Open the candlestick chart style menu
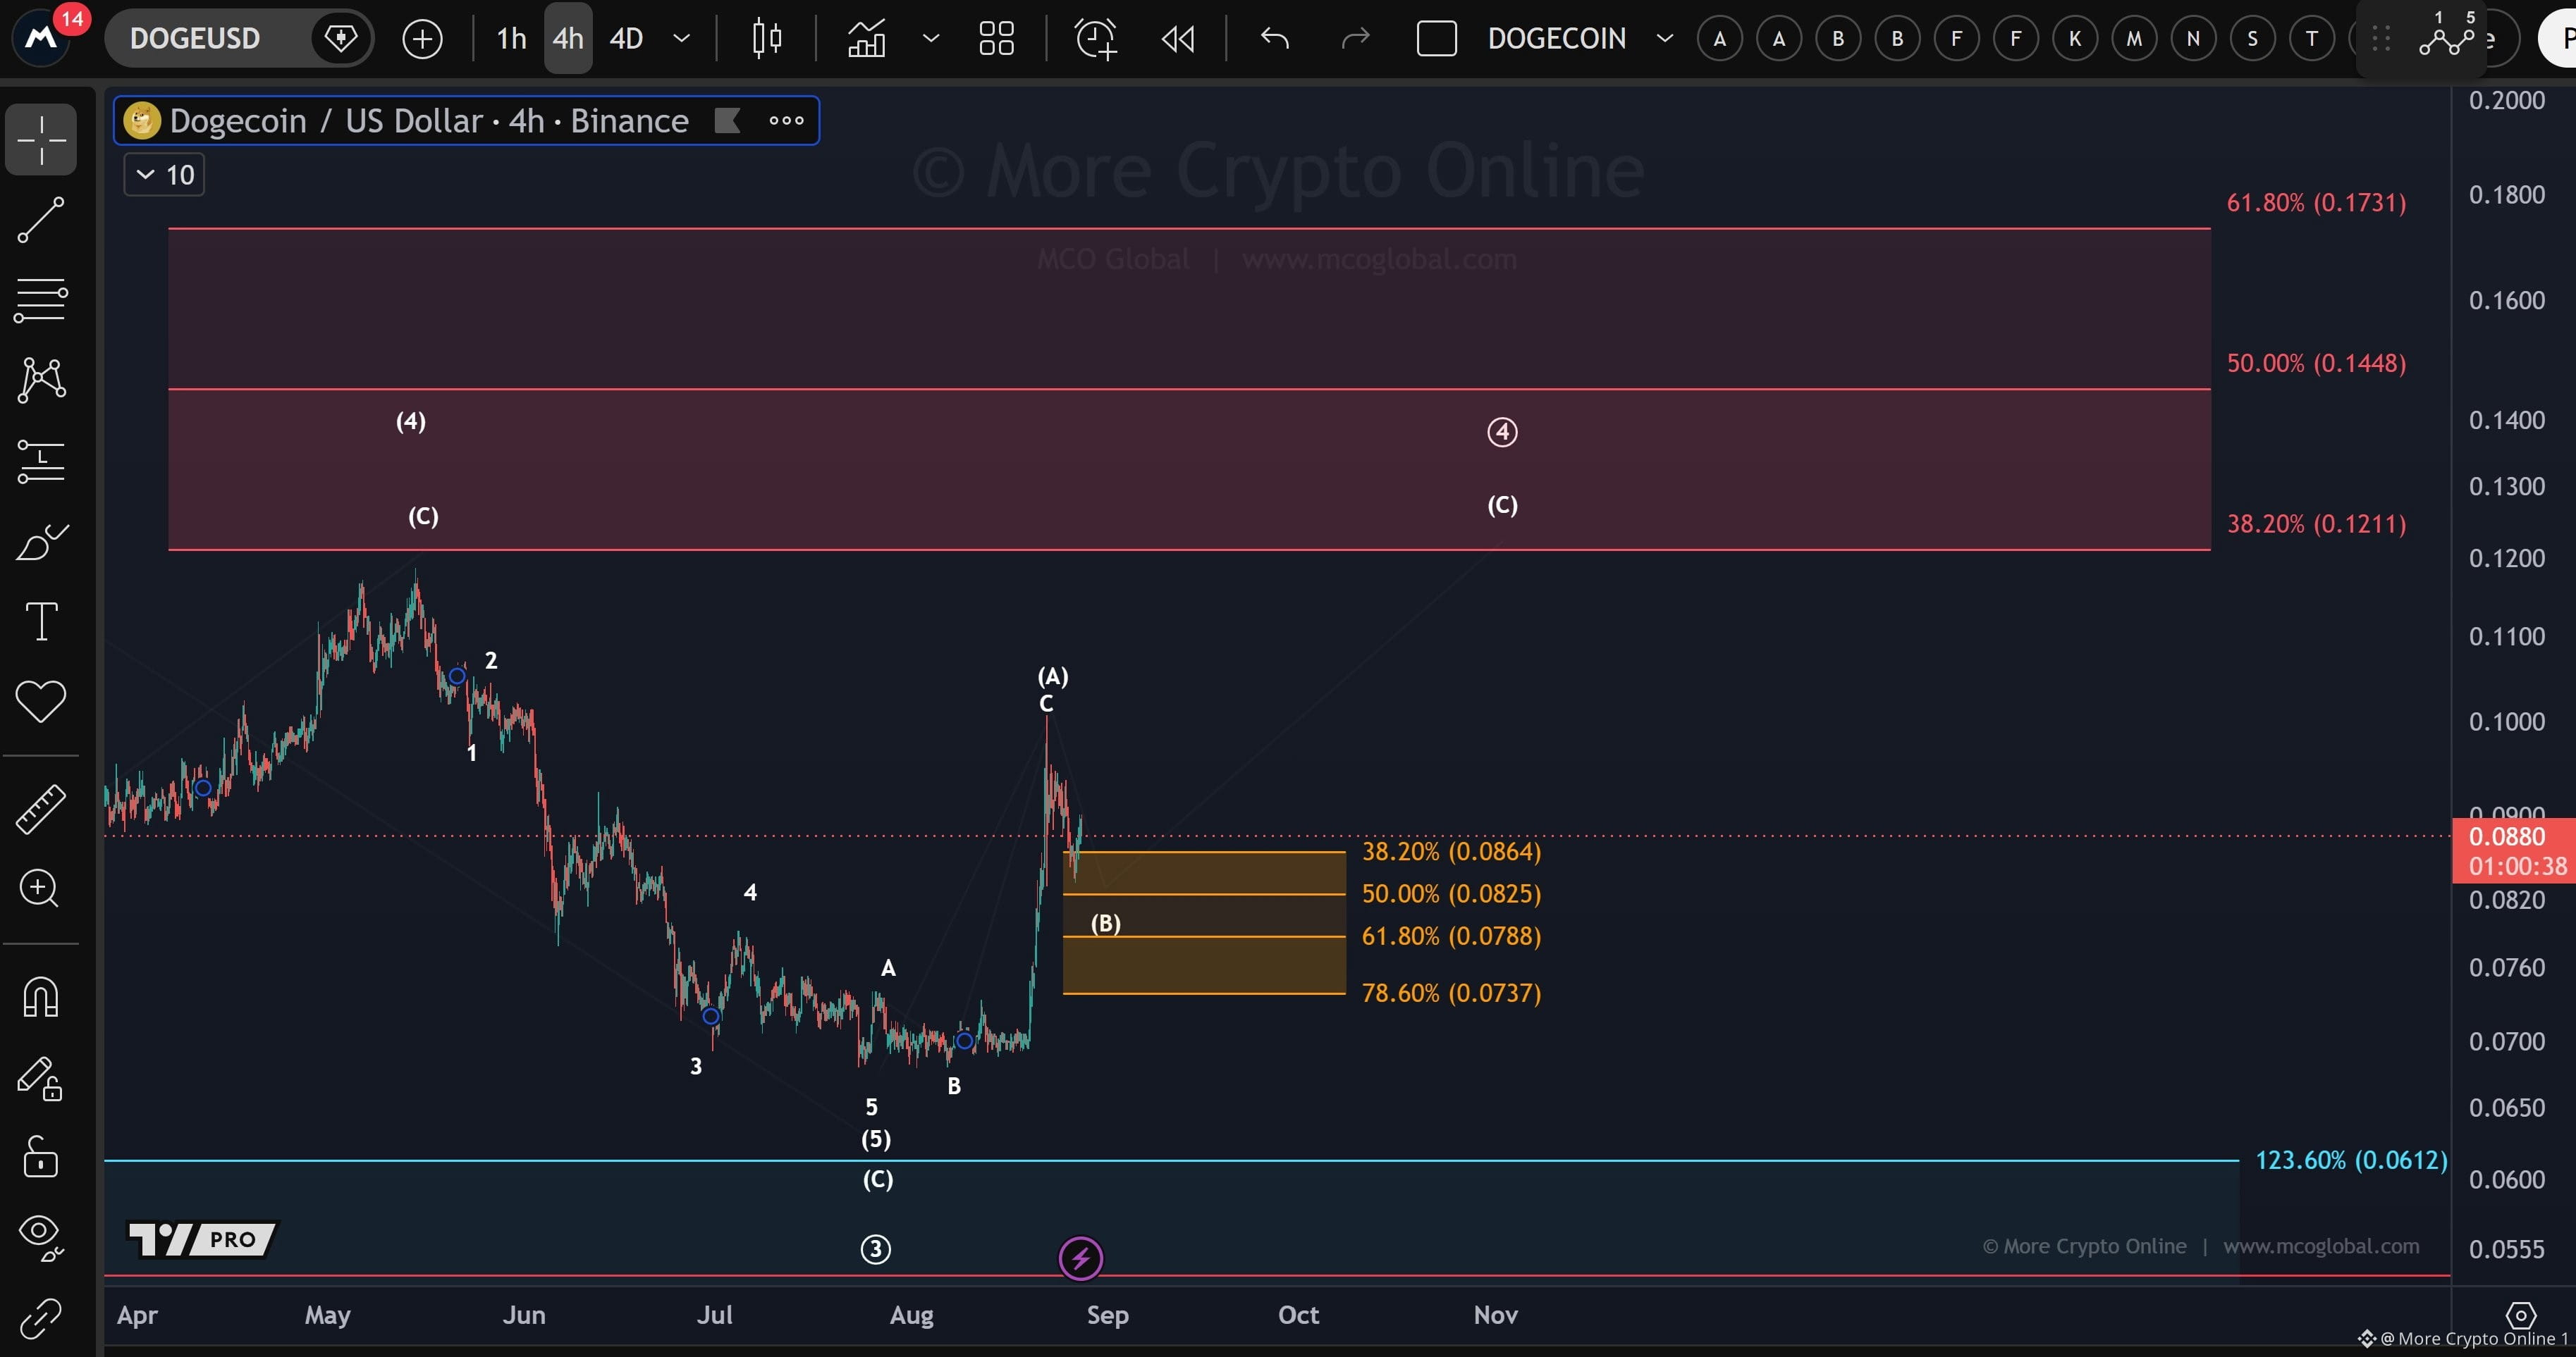This screenshot has height=1357, width=2576. (x=767, y=39)
